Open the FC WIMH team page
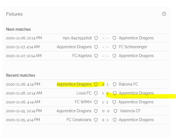The height and width of the screenshot is (138, 179). 83,102
